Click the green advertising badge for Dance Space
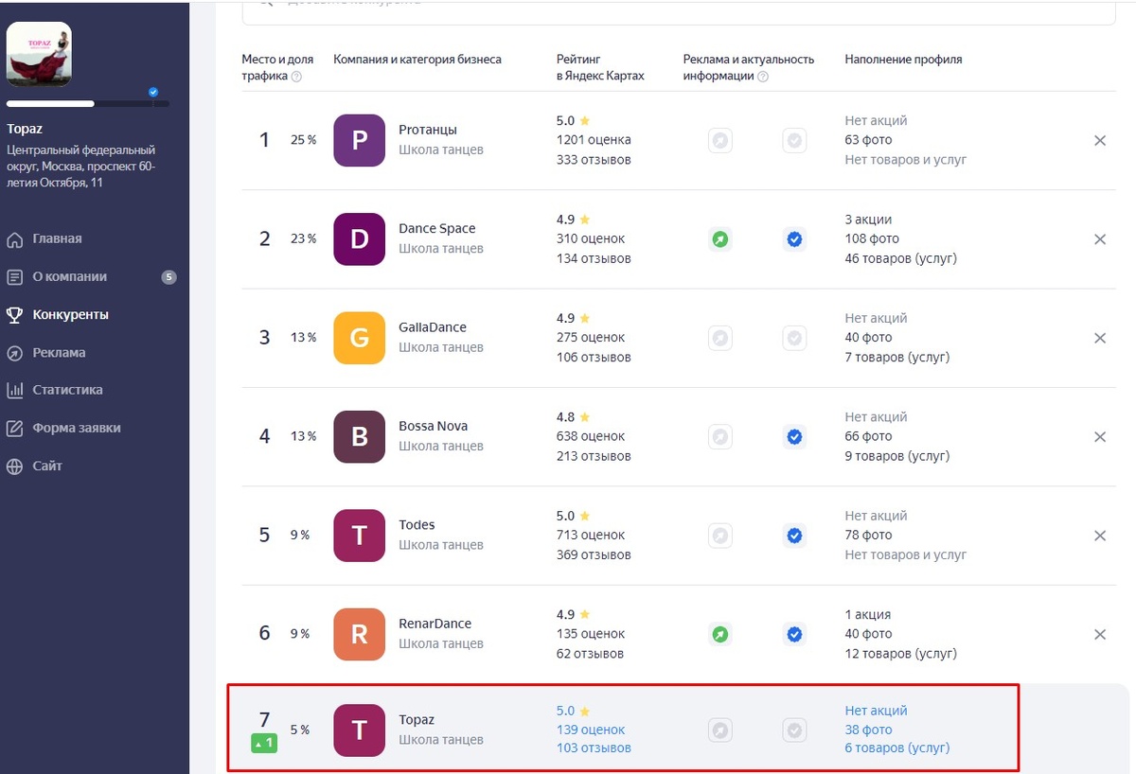 pyautogui.click(x=720, y=239)
